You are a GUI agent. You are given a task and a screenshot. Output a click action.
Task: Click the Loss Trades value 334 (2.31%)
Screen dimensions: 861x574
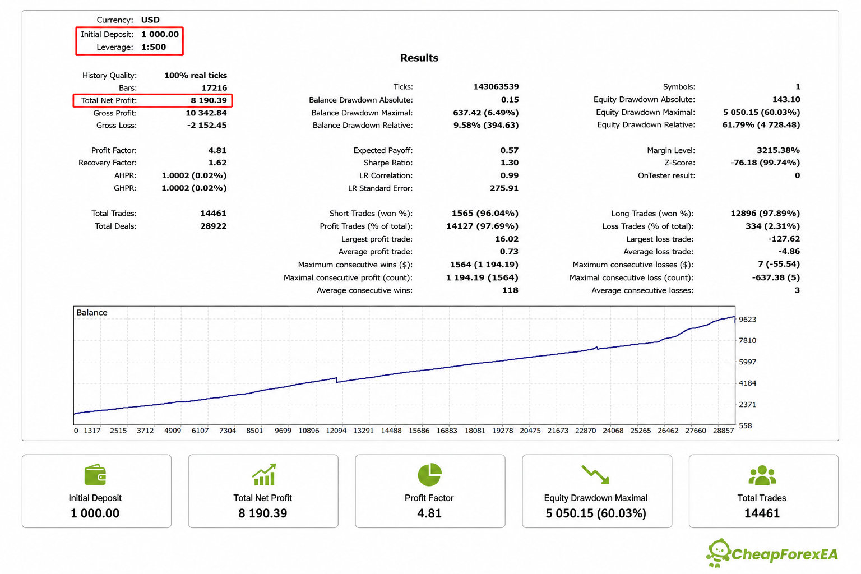click(772, 226)
